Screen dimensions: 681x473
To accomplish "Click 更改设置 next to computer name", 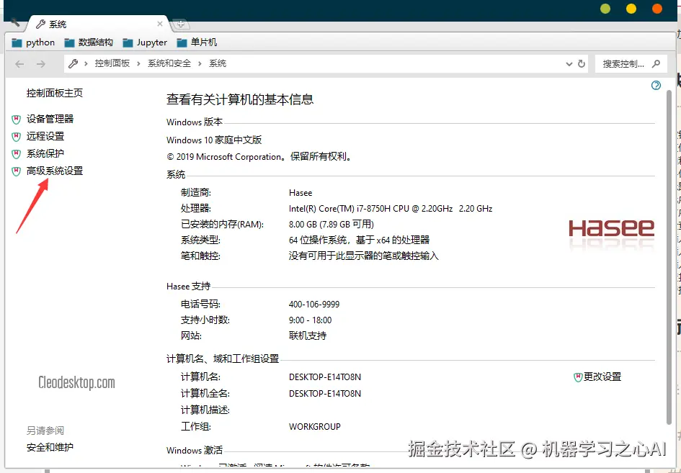I will (x=602, y=377).
